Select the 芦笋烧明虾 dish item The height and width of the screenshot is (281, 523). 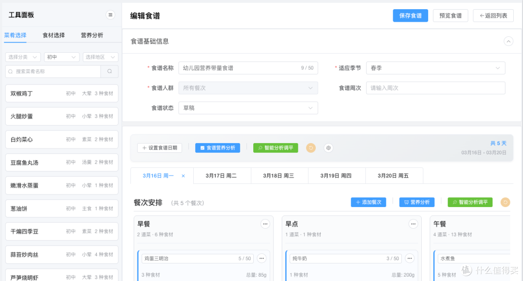tap(62, 276)
